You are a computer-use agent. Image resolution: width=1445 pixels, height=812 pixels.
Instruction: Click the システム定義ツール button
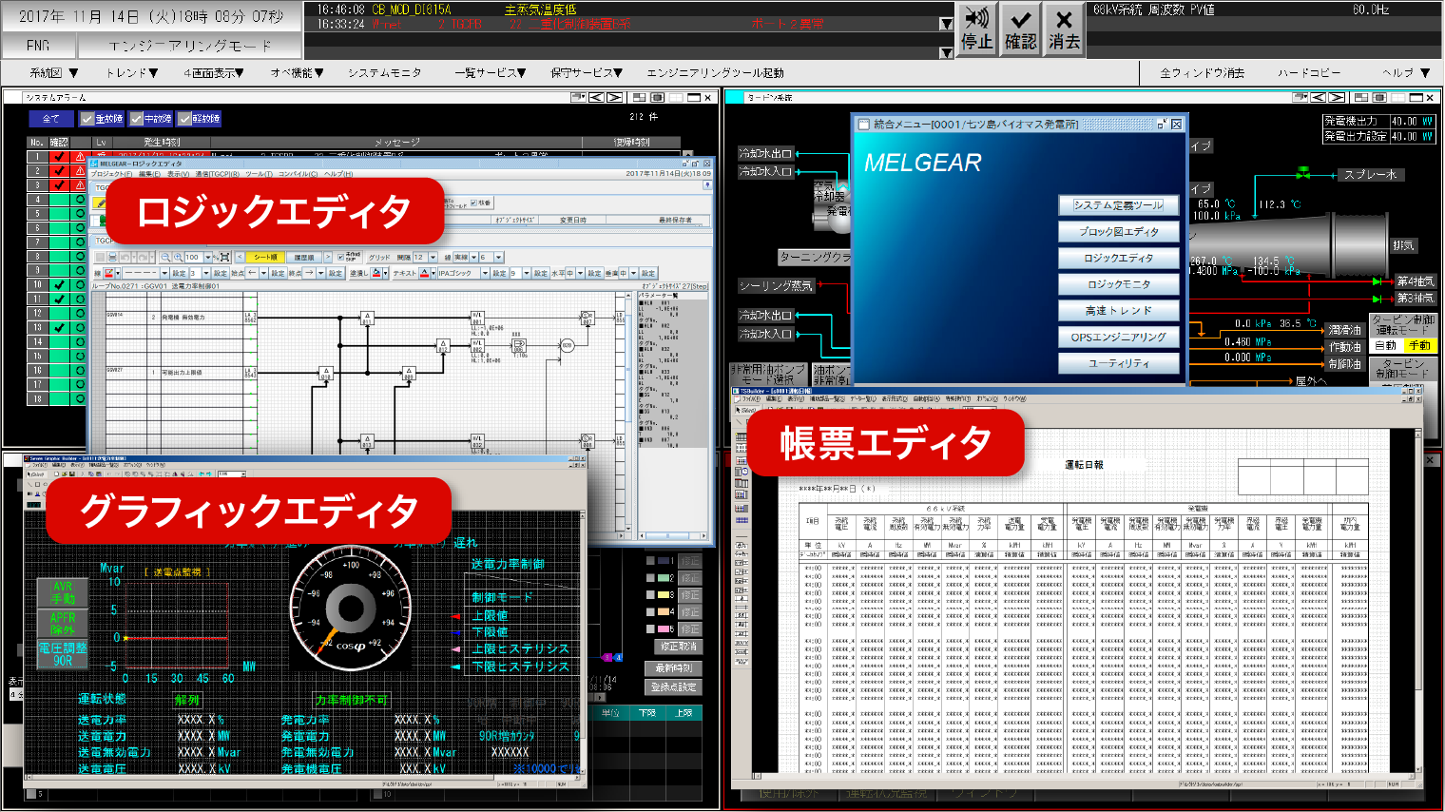(1119, 205)
